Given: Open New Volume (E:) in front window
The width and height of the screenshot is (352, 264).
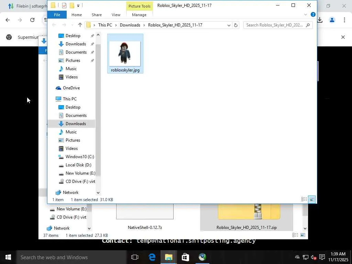Looking at the screenshot, I should (80, 173).
